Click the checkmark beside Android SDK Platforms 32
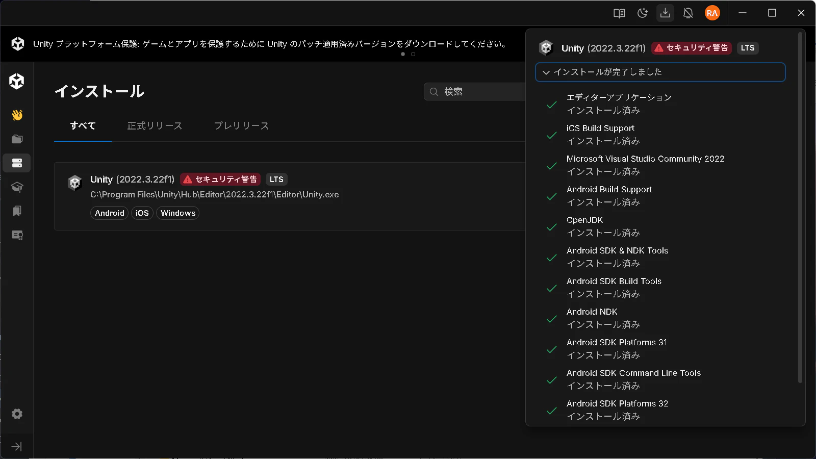Screen dimensions: 816x459 point(552,411)
